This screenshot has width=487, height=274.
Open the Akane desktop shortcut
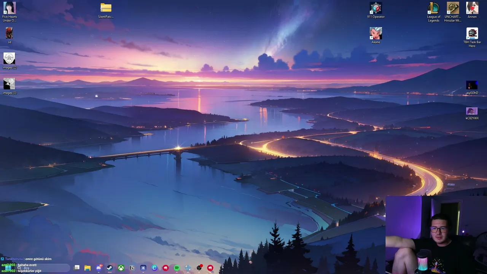click(x=376, y=35)
